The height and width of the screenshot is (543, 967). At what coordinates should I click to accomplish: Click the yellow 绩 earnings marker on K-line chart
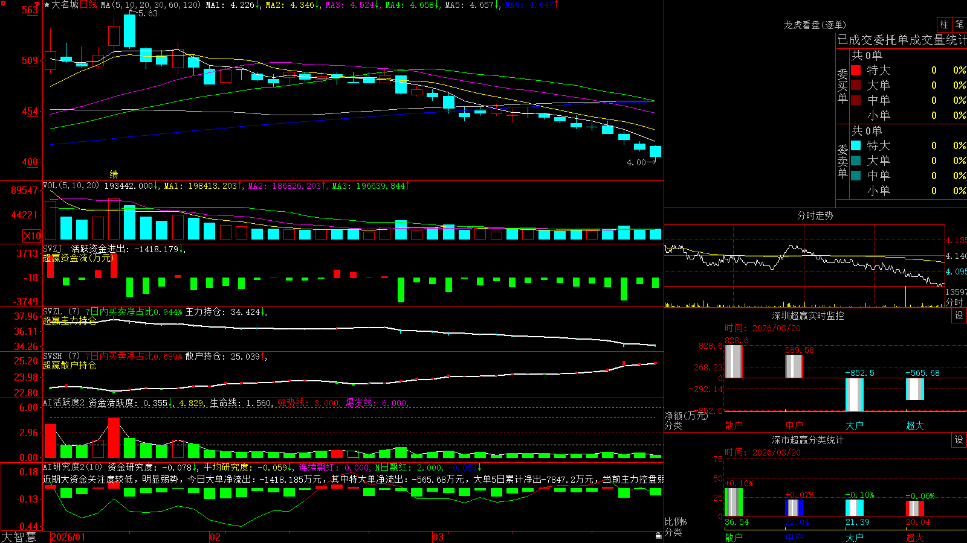click(x=114, y=174)
